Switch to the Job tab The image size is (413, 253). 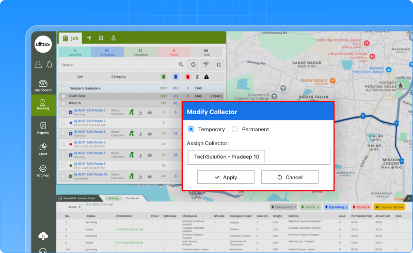[70, 38]
